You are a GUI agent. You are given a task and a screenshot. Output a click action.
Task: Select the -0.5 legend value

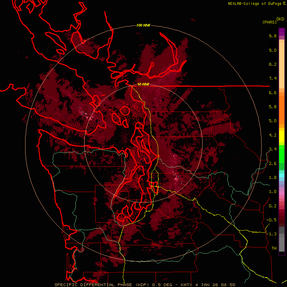point(271,220)
